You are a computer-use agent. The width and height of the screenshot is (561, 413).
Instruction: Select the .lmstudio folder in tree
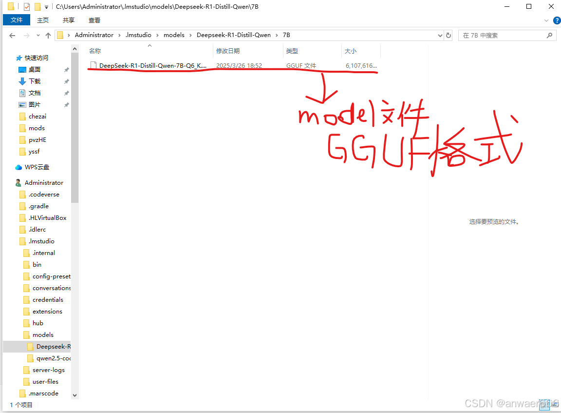pos(41,241)
